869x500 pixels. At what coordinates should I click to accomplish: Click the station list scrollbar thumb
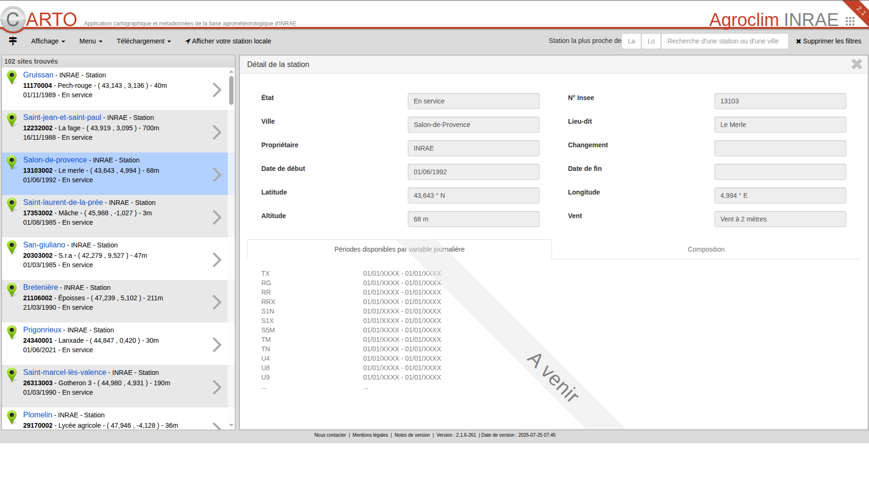click(x=231, y=90)
